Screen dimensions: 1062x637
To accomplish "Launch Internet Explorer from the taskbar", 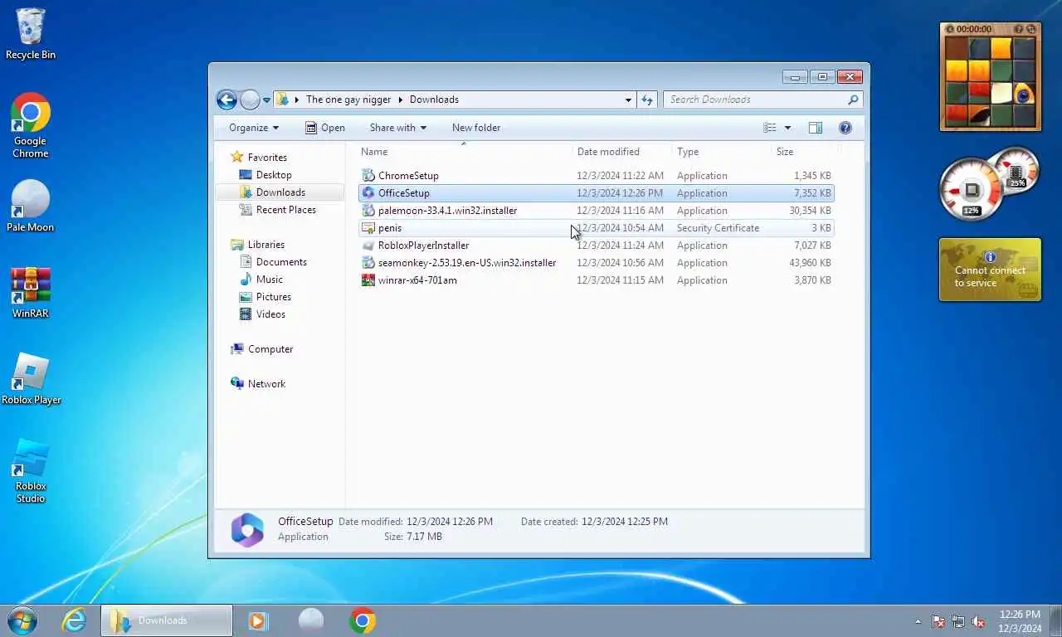I will click(x=74, y=620).
